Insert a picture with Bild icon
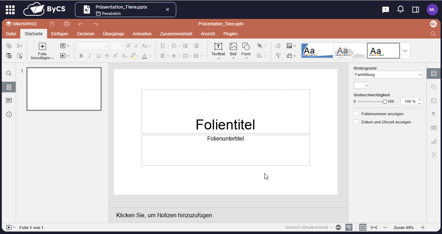This screenshot has width=442, height=234. coord(233,47)
